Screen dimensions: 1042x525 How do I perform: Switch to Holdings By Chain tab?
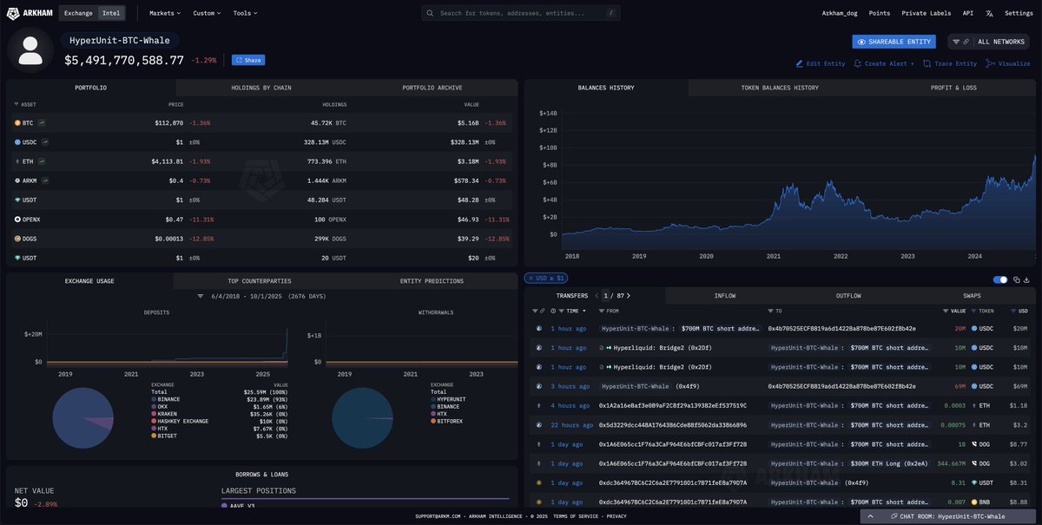coord(261,88)
